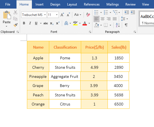Viewport: 154px width, 127px height.
Task: Click the Classification header cell
Action: tap(65, 47)
